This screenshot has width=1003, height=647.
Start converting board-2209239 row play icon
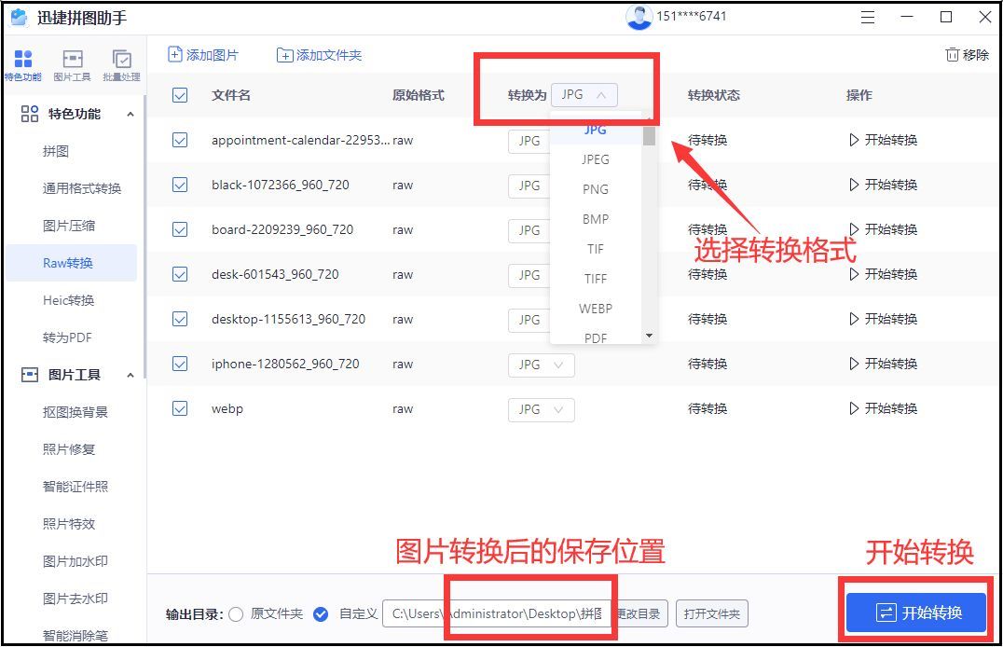point(854,229)
